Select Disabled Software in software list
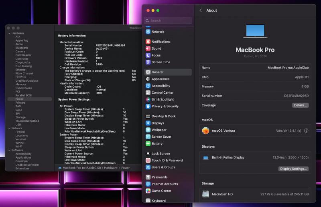The image size is (321, 207). click(x=27, y=165)
